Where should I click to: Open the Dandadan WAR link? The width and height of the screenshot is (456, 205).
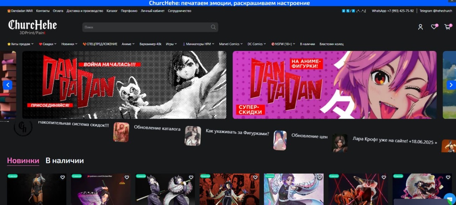coord(22,11)
